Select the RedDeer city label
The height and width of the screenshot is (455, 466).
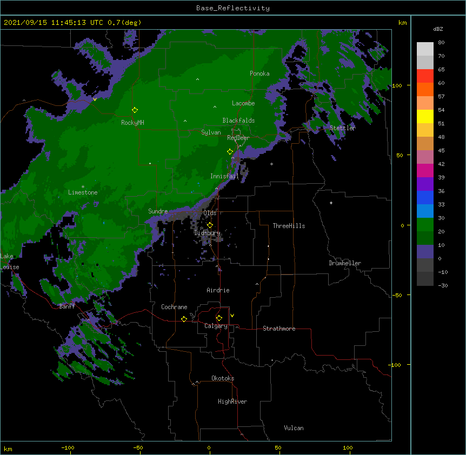[238, 138]
